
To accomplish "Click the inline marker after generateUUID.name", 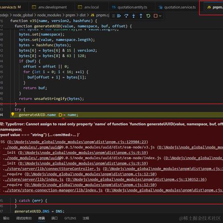I will (60, 115).
